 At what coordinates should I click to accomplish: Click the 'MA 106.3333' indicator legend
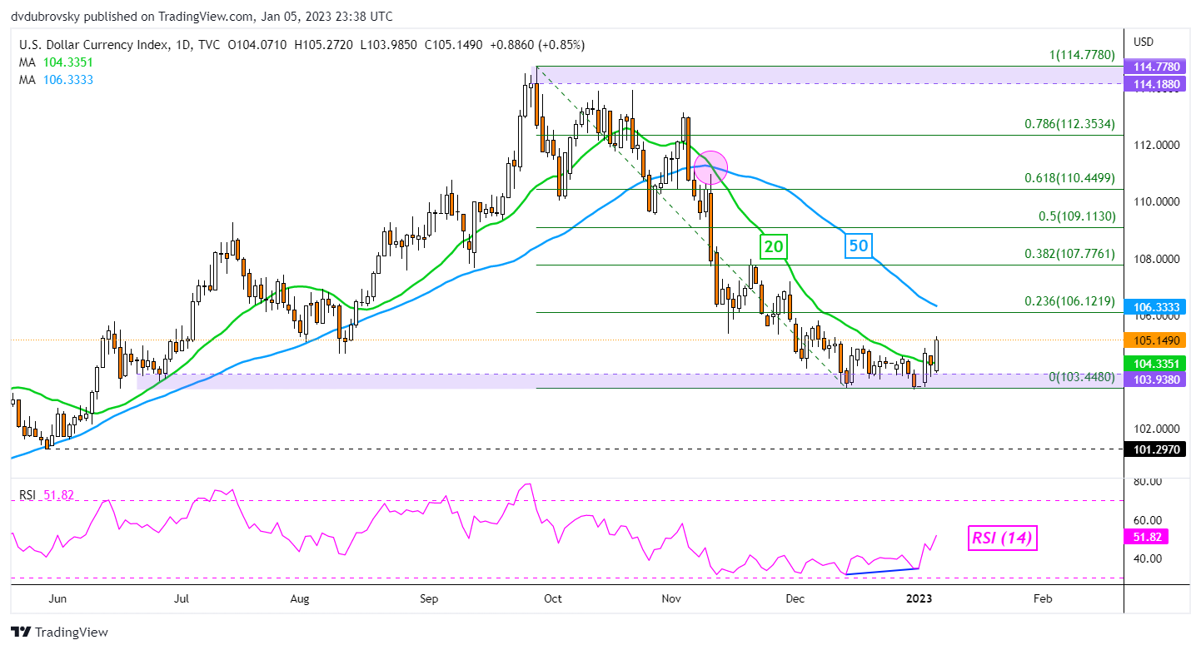tap(57, 79)
